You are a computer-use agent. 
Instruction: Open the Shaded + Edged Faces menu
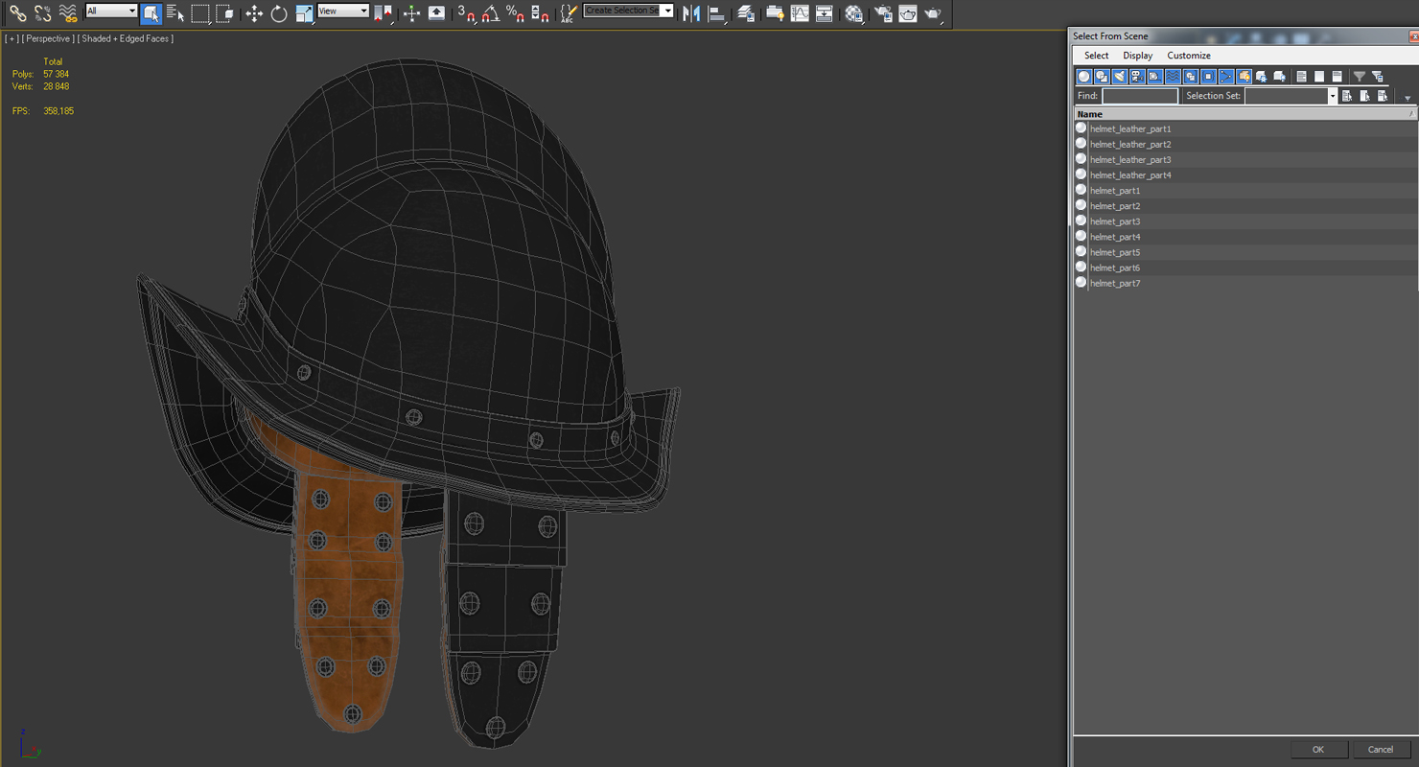pyautogui.click(x=127, y=38)
